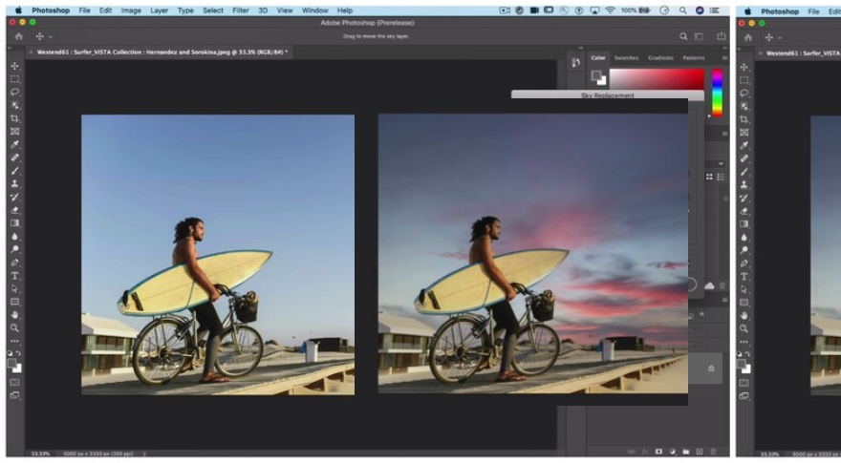Expand the status bar info arrow

143,452
